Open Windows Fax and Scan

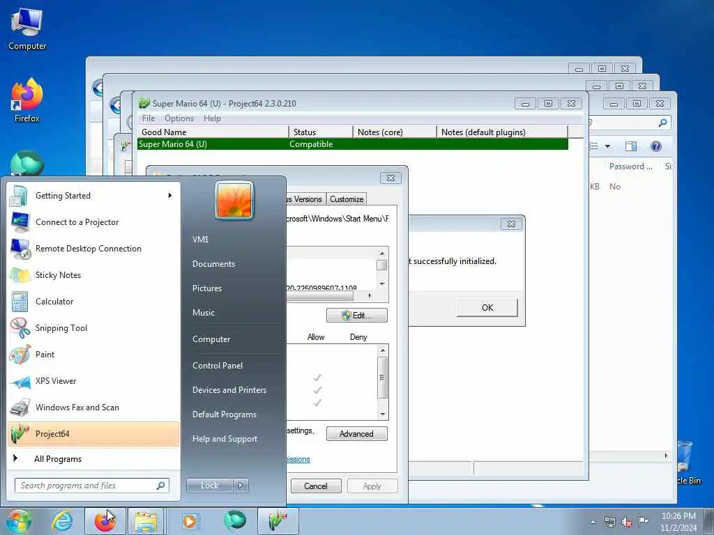click(x=93, y=407)
